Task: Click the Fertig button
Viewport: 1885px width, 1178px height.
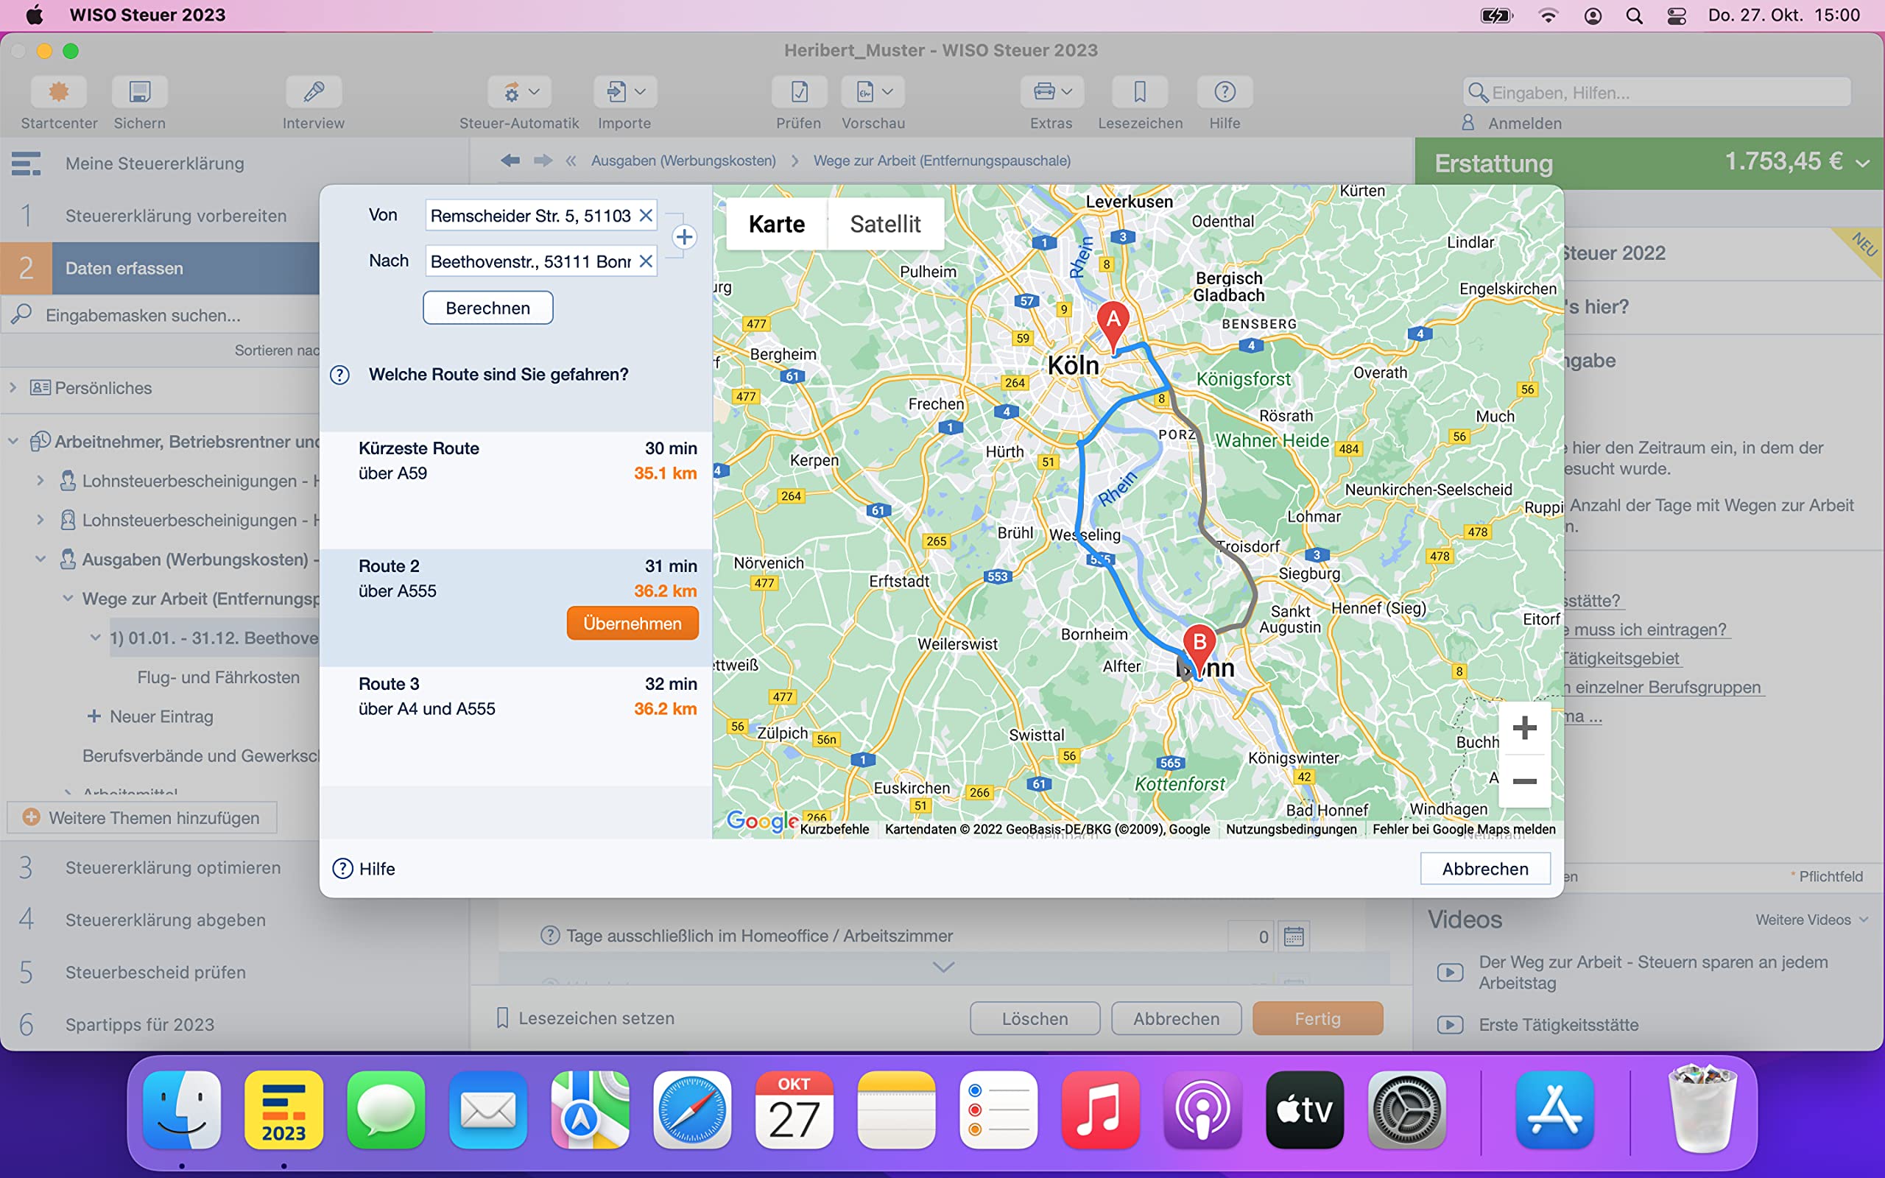Action: pos(1317,1018)
